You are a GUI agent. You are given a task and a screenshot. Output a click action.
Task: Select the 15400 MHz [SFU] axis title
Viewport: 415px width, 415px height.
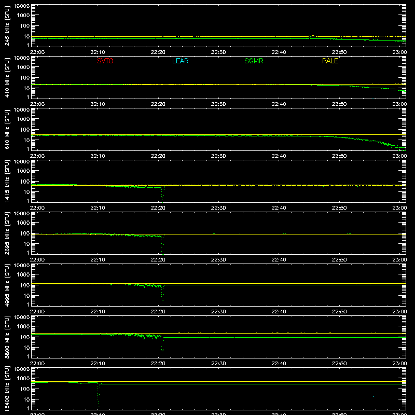click(7, 389)
